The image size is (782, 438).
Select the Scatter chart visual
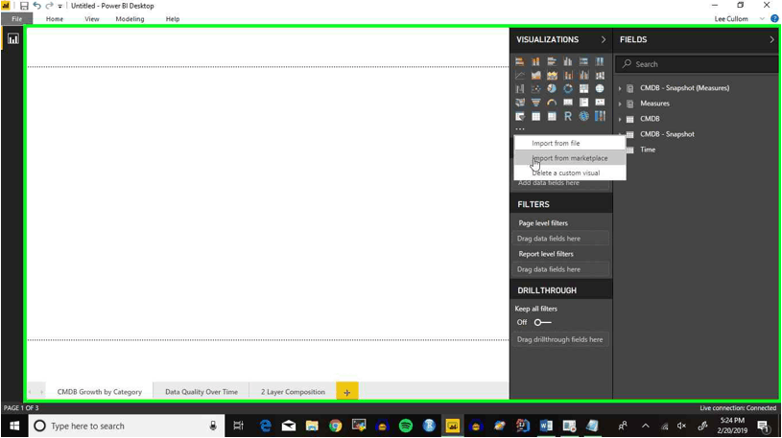coord(535,89)
